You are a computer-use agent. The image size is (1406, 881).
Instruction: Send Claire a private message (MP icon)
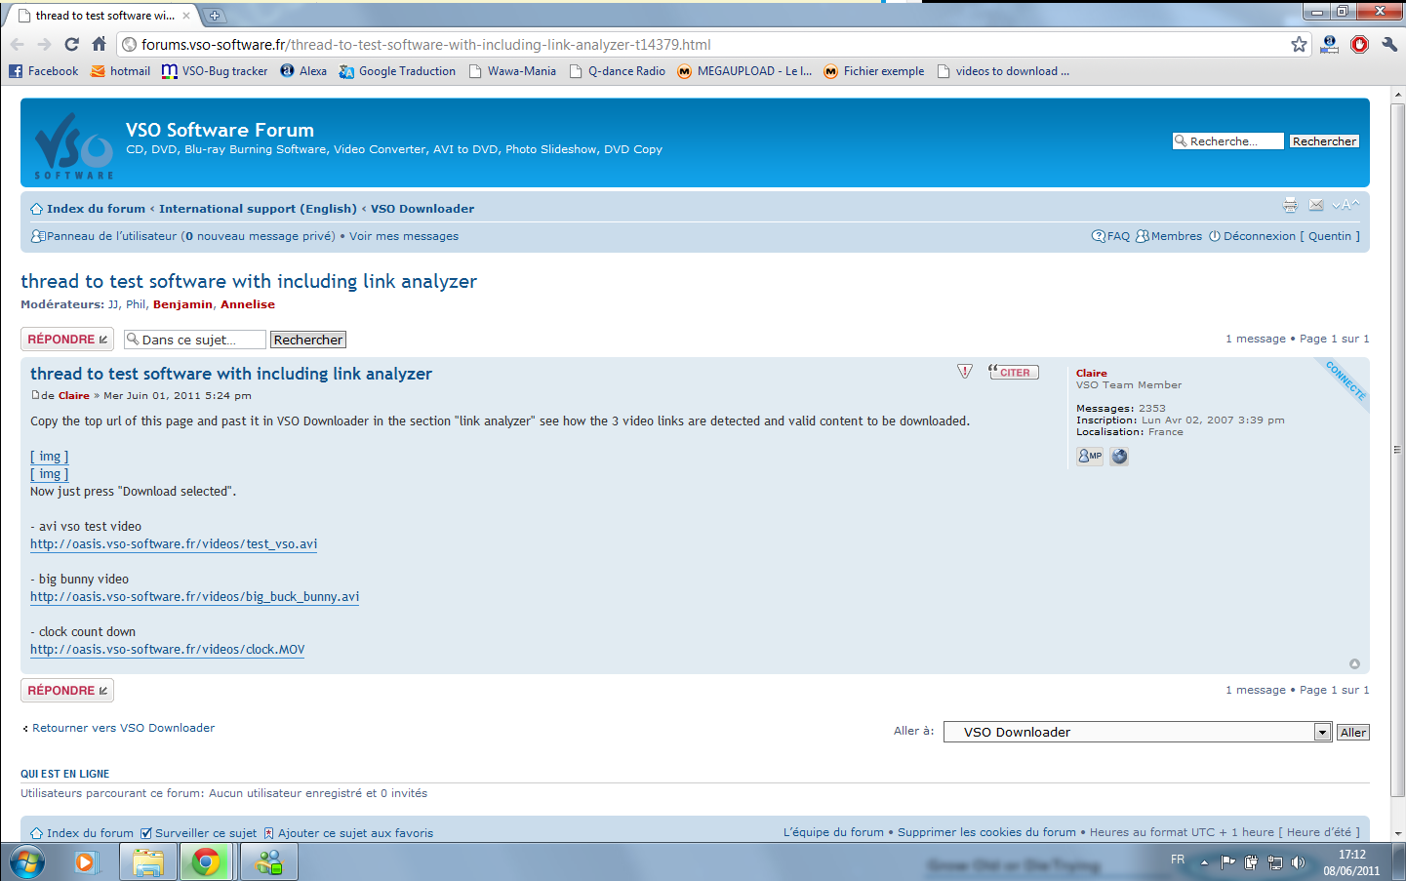click(x=1090, y=456)
